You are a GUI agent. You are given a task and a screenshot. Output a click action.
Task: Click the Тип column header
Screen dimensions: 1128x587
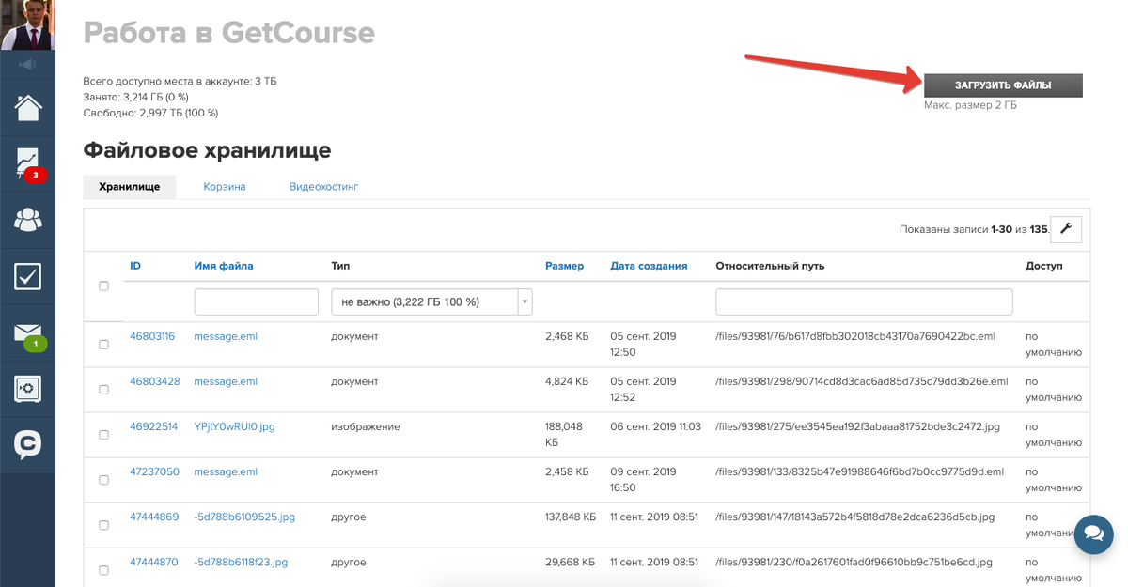point(340,266)
